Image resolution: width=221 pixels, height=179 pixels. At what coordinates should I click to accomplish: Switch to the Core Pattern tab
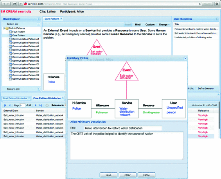(x=52, y=19)
